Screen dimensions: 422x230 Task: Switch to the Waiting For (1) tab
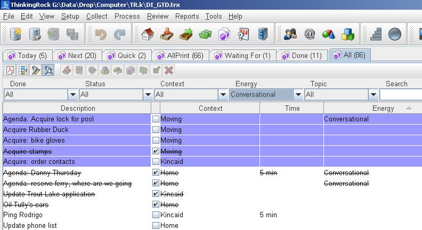click(x=242, y=55)
